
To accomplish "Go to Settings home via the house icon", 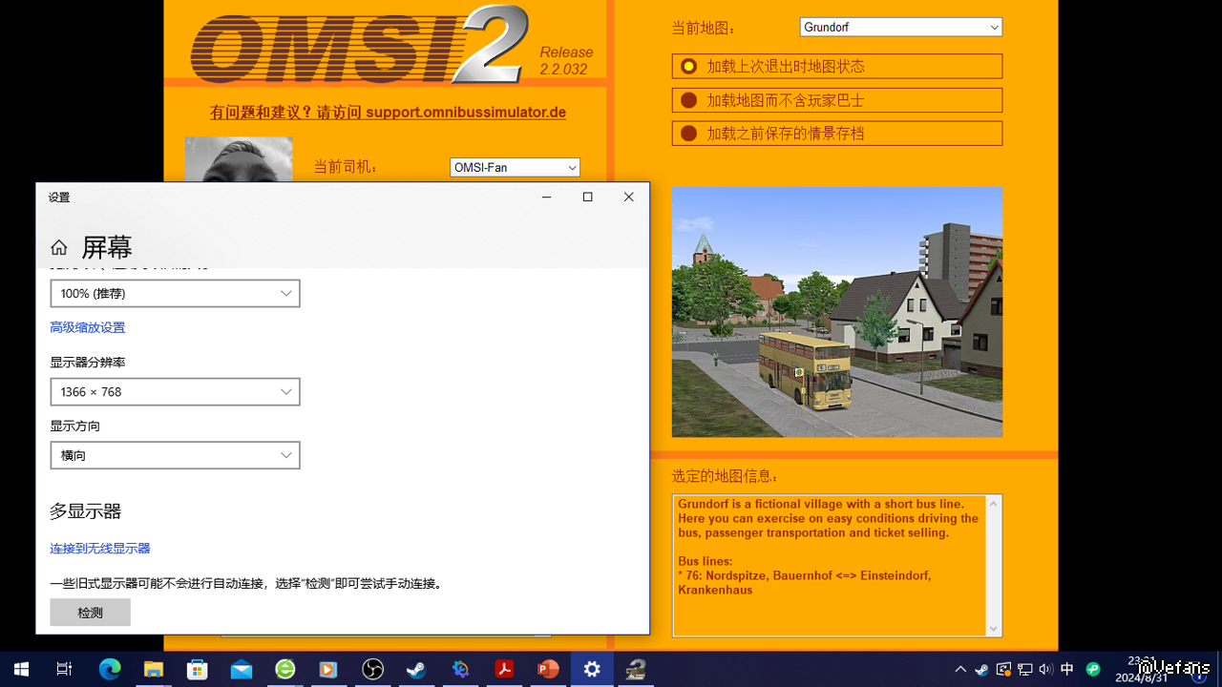I will 59,248.
